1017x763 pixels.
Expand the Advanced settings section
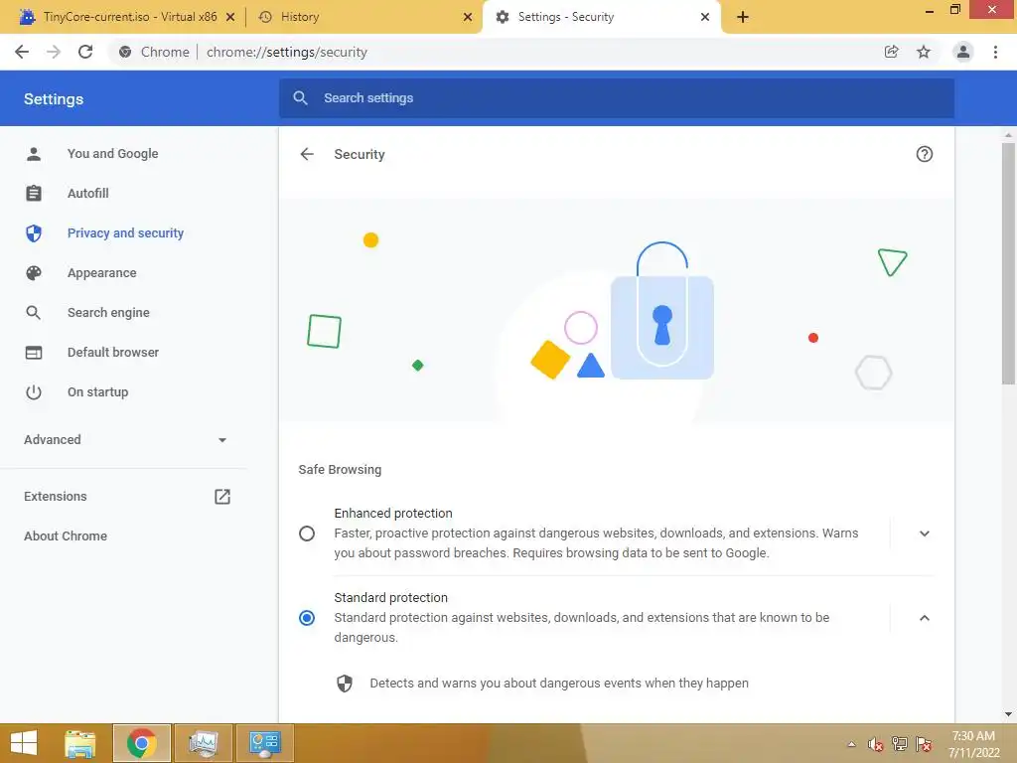pyautogui.click(x=126, y=440)
